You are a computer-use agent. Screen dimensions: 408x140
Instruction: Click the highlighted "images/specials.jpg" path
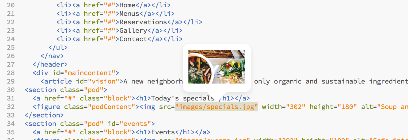(x=216, y=107)
